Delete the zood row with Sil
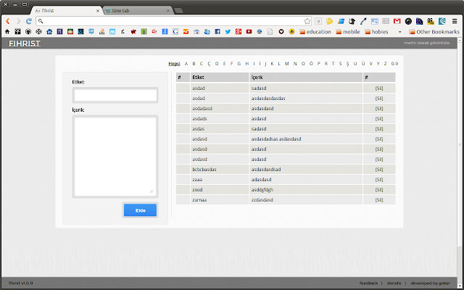 pos(378,190)
